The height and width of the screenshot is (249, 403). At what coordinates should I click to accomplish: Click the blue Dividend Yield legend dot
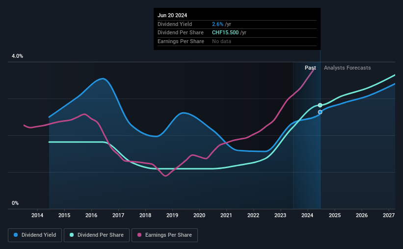pos(16,235)
